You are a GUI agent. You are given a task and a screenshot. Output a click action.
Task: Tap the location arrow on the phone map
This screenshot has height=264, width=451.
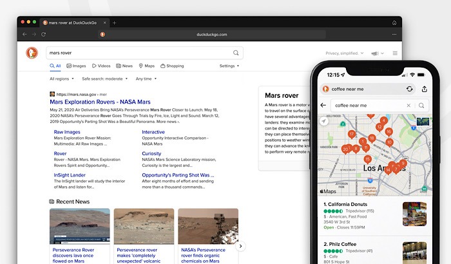(x=324, y=121)
